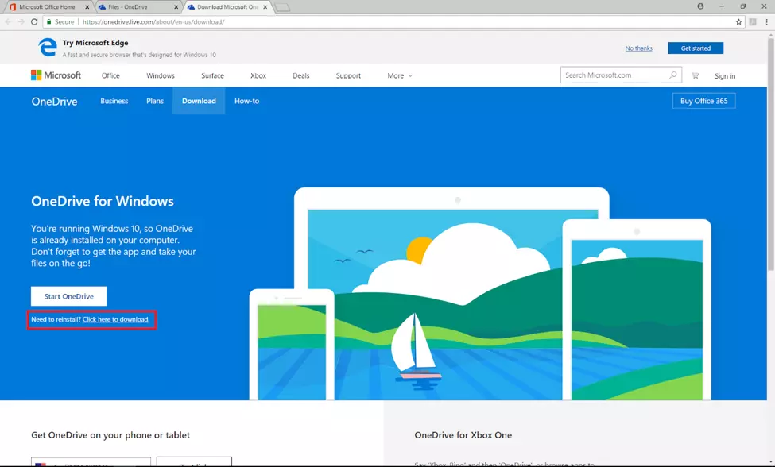The width and height of the screenshot is (775, 467).
Task: Click the Microsoft Edge logo
Action: (48, 48)
